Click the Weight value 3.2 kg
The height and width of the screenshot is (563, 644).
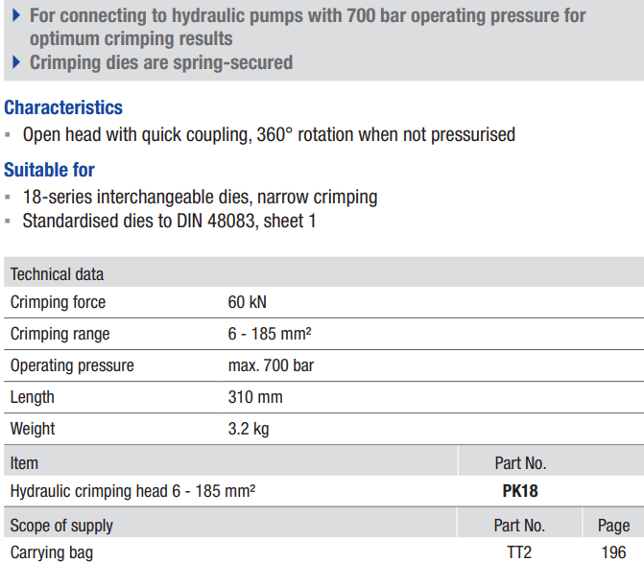(x=249, y=429)
